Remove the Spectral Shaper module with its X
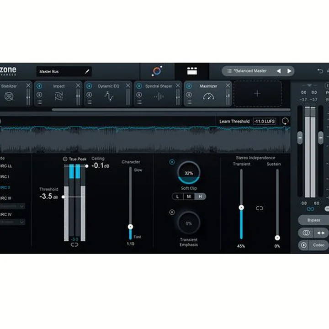 (178, 85)
